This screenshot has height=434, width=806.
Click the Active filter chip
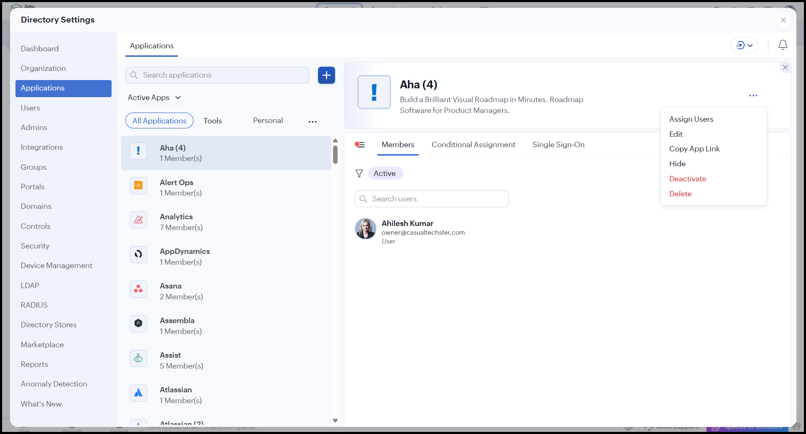385,173
